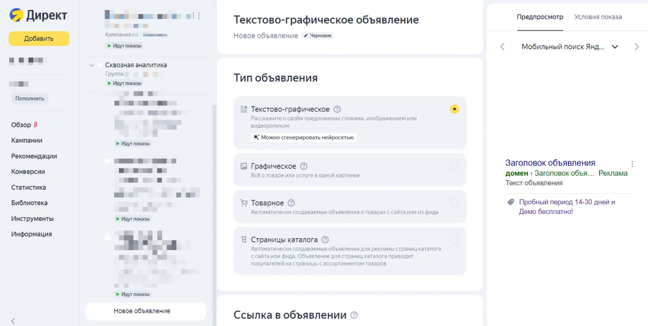The width and height of the screenshot is (648, 326).
Task: Open the Статистика menu item
Action: tap(29, 187)
